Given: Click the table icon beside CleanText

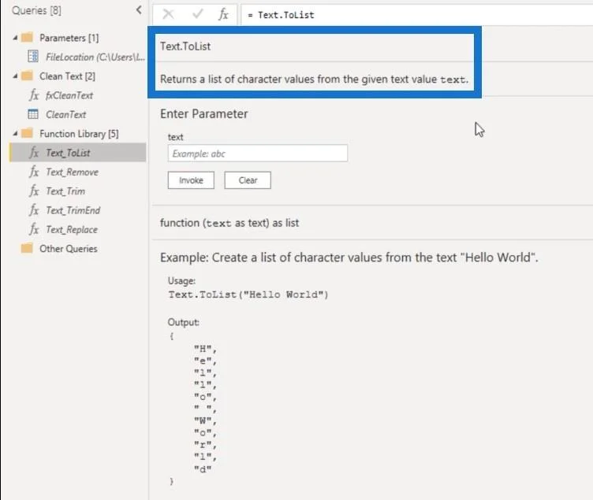Looking at the screenshot, I should tap(33, 113).
